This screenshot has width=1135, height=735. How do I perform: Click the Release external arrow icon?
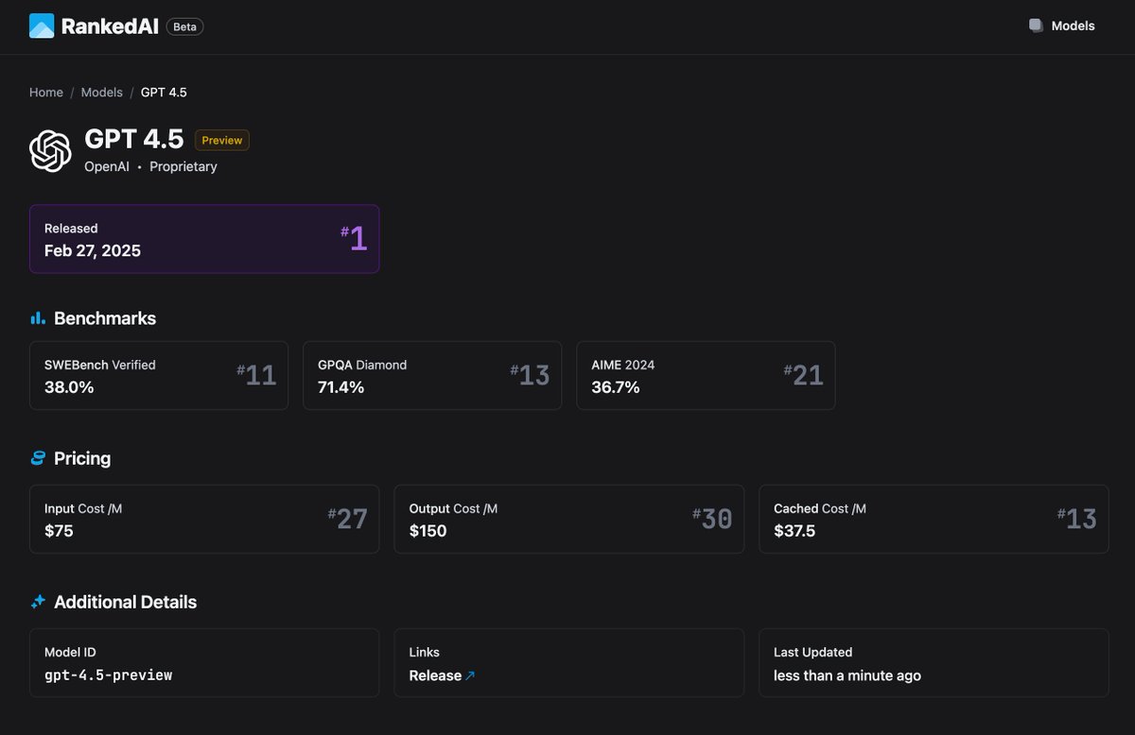[x=470, y=675]
